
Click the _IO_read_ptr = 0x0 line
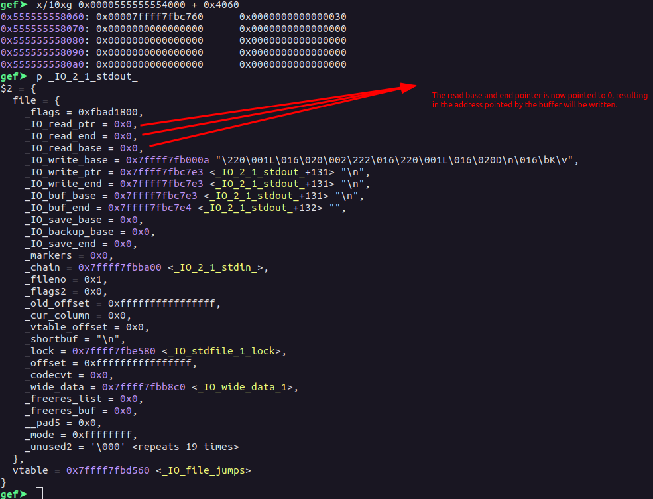(81, 125)
